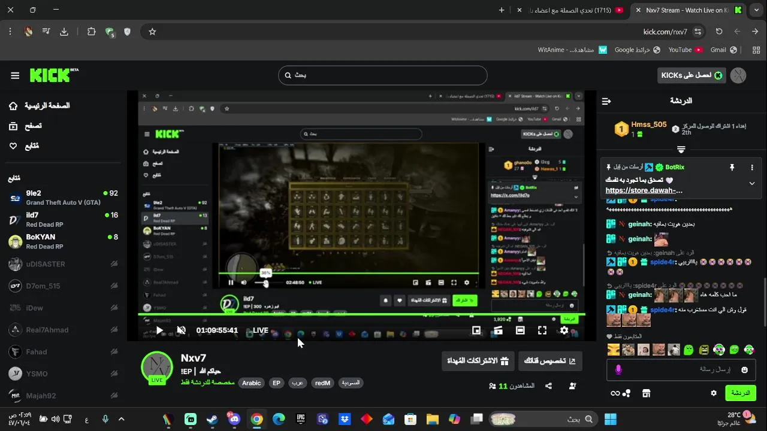Open the user profile avatar menu
This screenshot has width=767, height=431.
pyautogui.click(x=738, y=75)
